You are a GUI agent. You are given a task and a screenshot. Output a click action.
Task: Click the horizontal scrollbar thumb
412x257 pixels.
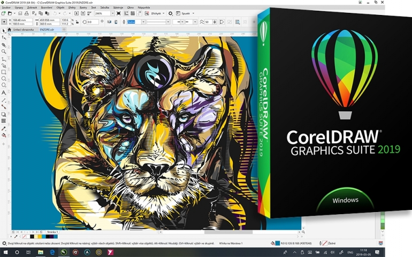228,232
